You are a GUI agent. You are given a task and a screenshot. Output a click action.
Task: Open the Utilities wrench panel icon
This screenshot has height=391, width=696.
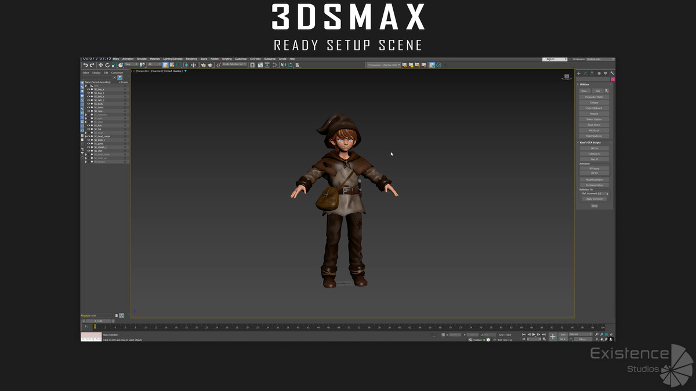(612, 74)
